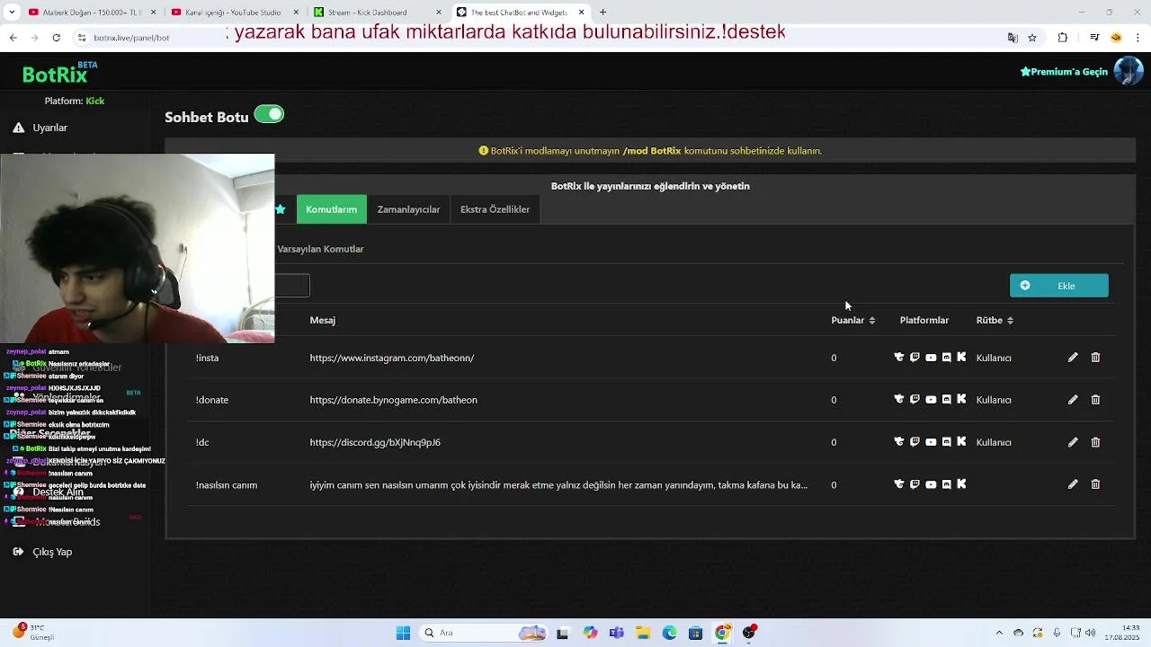Click the Twitch platform icon in !insta row

[915, 358]
